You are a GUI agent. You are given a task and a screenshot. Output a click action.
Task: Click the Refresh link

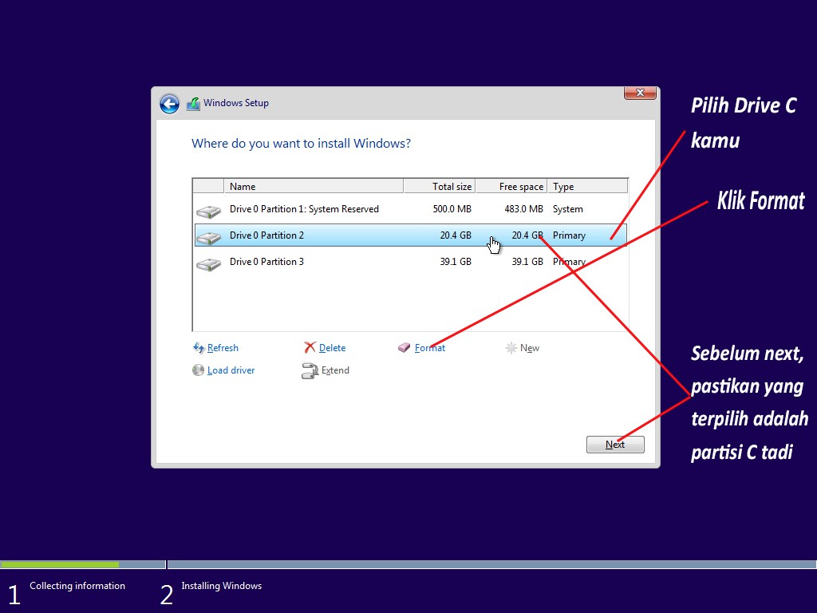[x=223, y=348]
